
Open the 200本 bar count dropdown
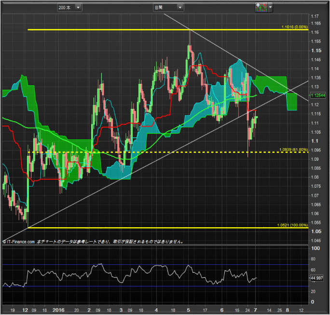coord(69,8)
